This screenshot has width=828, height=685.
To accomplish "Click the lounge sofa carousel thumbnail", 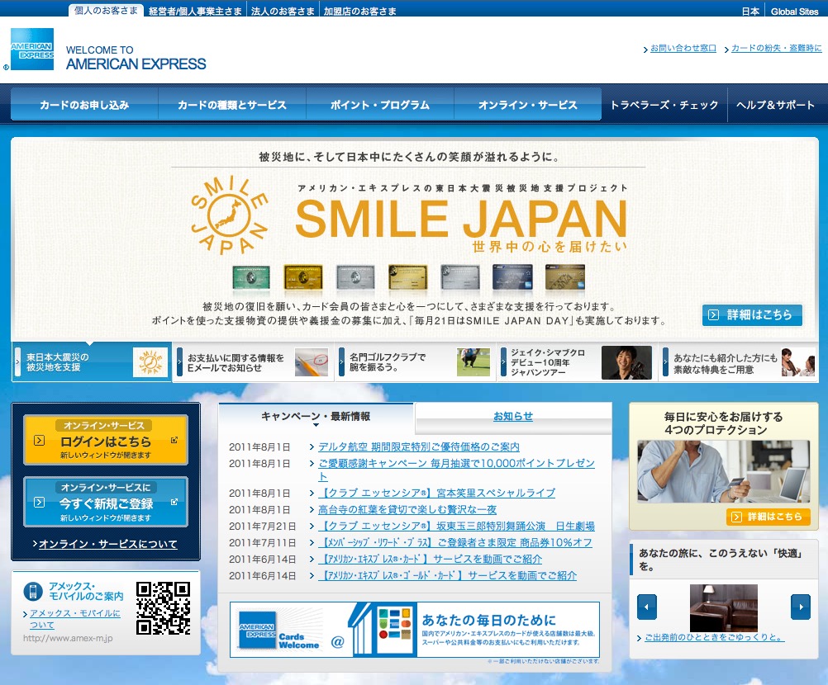I will 723,607.
